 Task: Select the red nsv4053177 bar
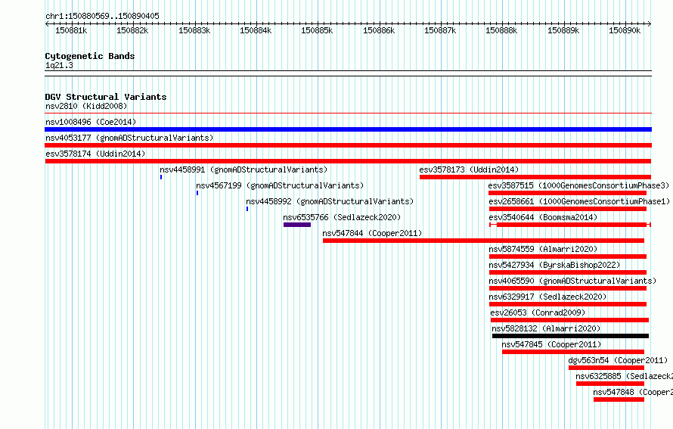(x=348, y=145)
